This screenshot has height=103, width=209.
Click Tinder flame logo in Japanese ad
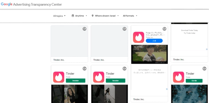click(139, 37)
